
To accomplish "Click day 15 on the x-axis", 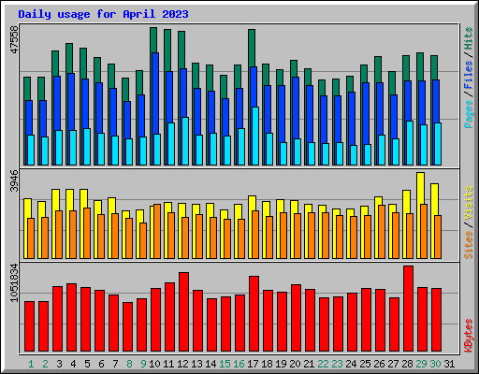I will tap(225, 364).
